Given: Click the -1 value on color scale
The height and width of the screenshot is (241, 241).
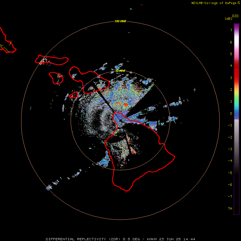Looking at the screenshot, I should tap(230, 125).
